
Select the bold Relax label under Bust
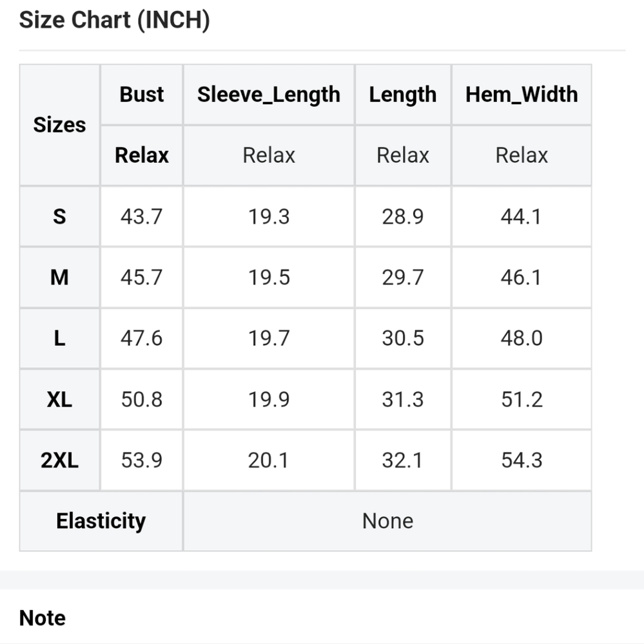click(142, 155)
